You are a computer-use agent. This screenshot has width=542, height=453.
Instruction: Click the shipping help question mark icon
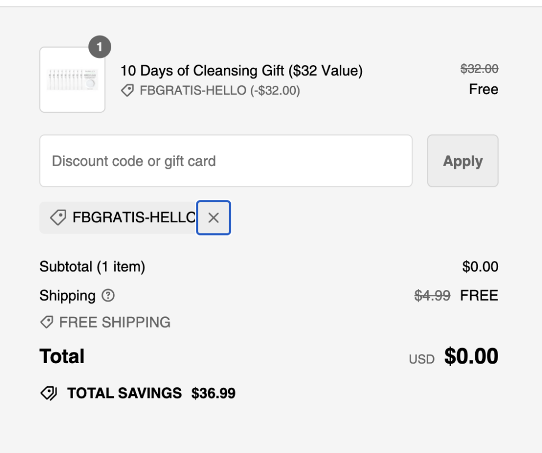(108, 295)
